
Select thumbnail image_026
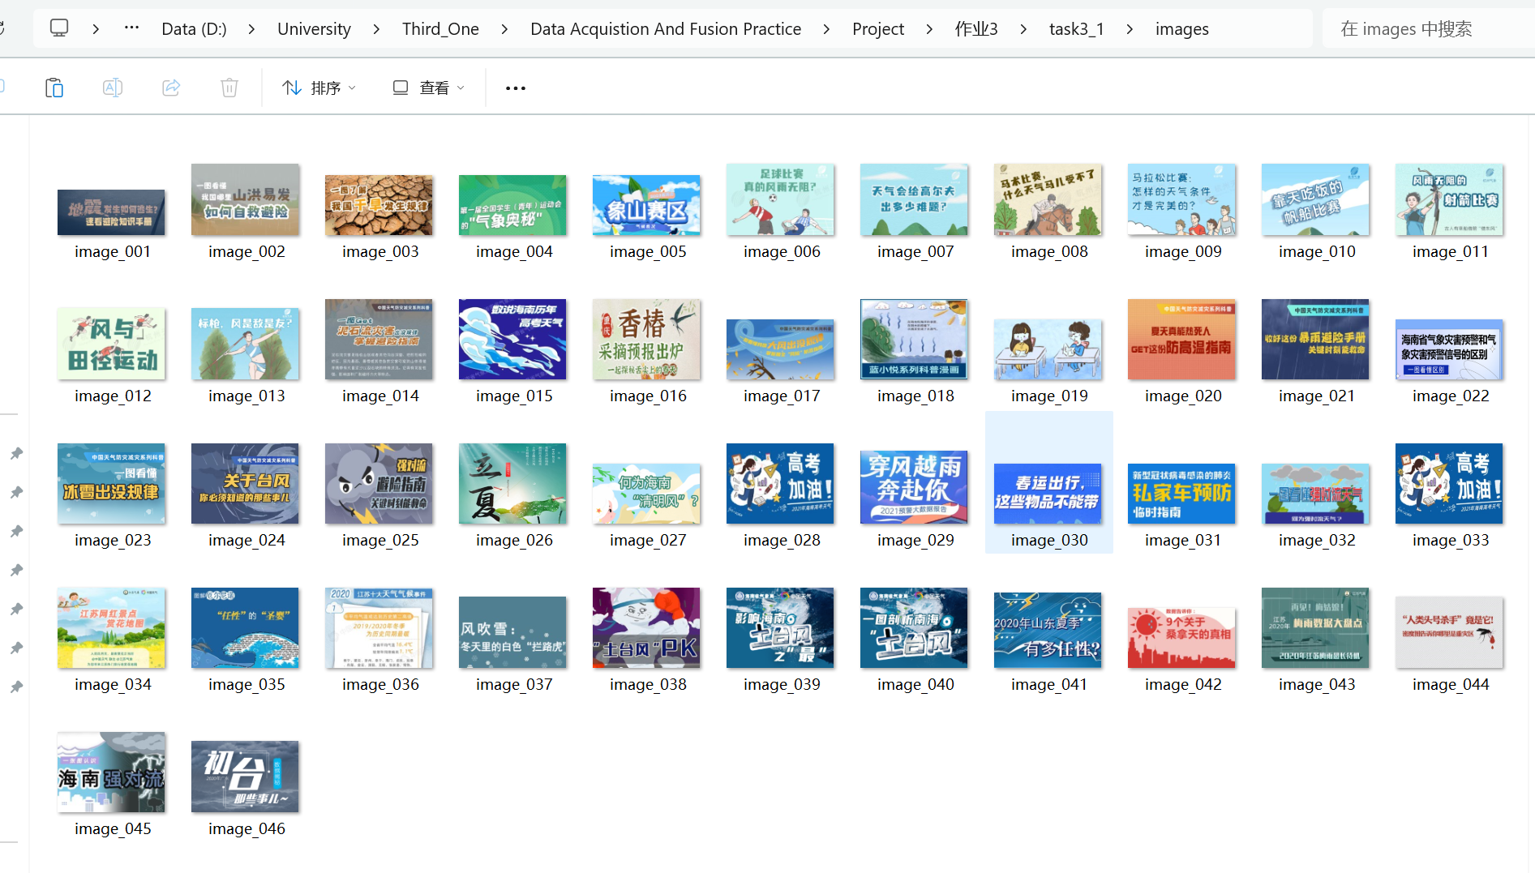coord(512,483)
